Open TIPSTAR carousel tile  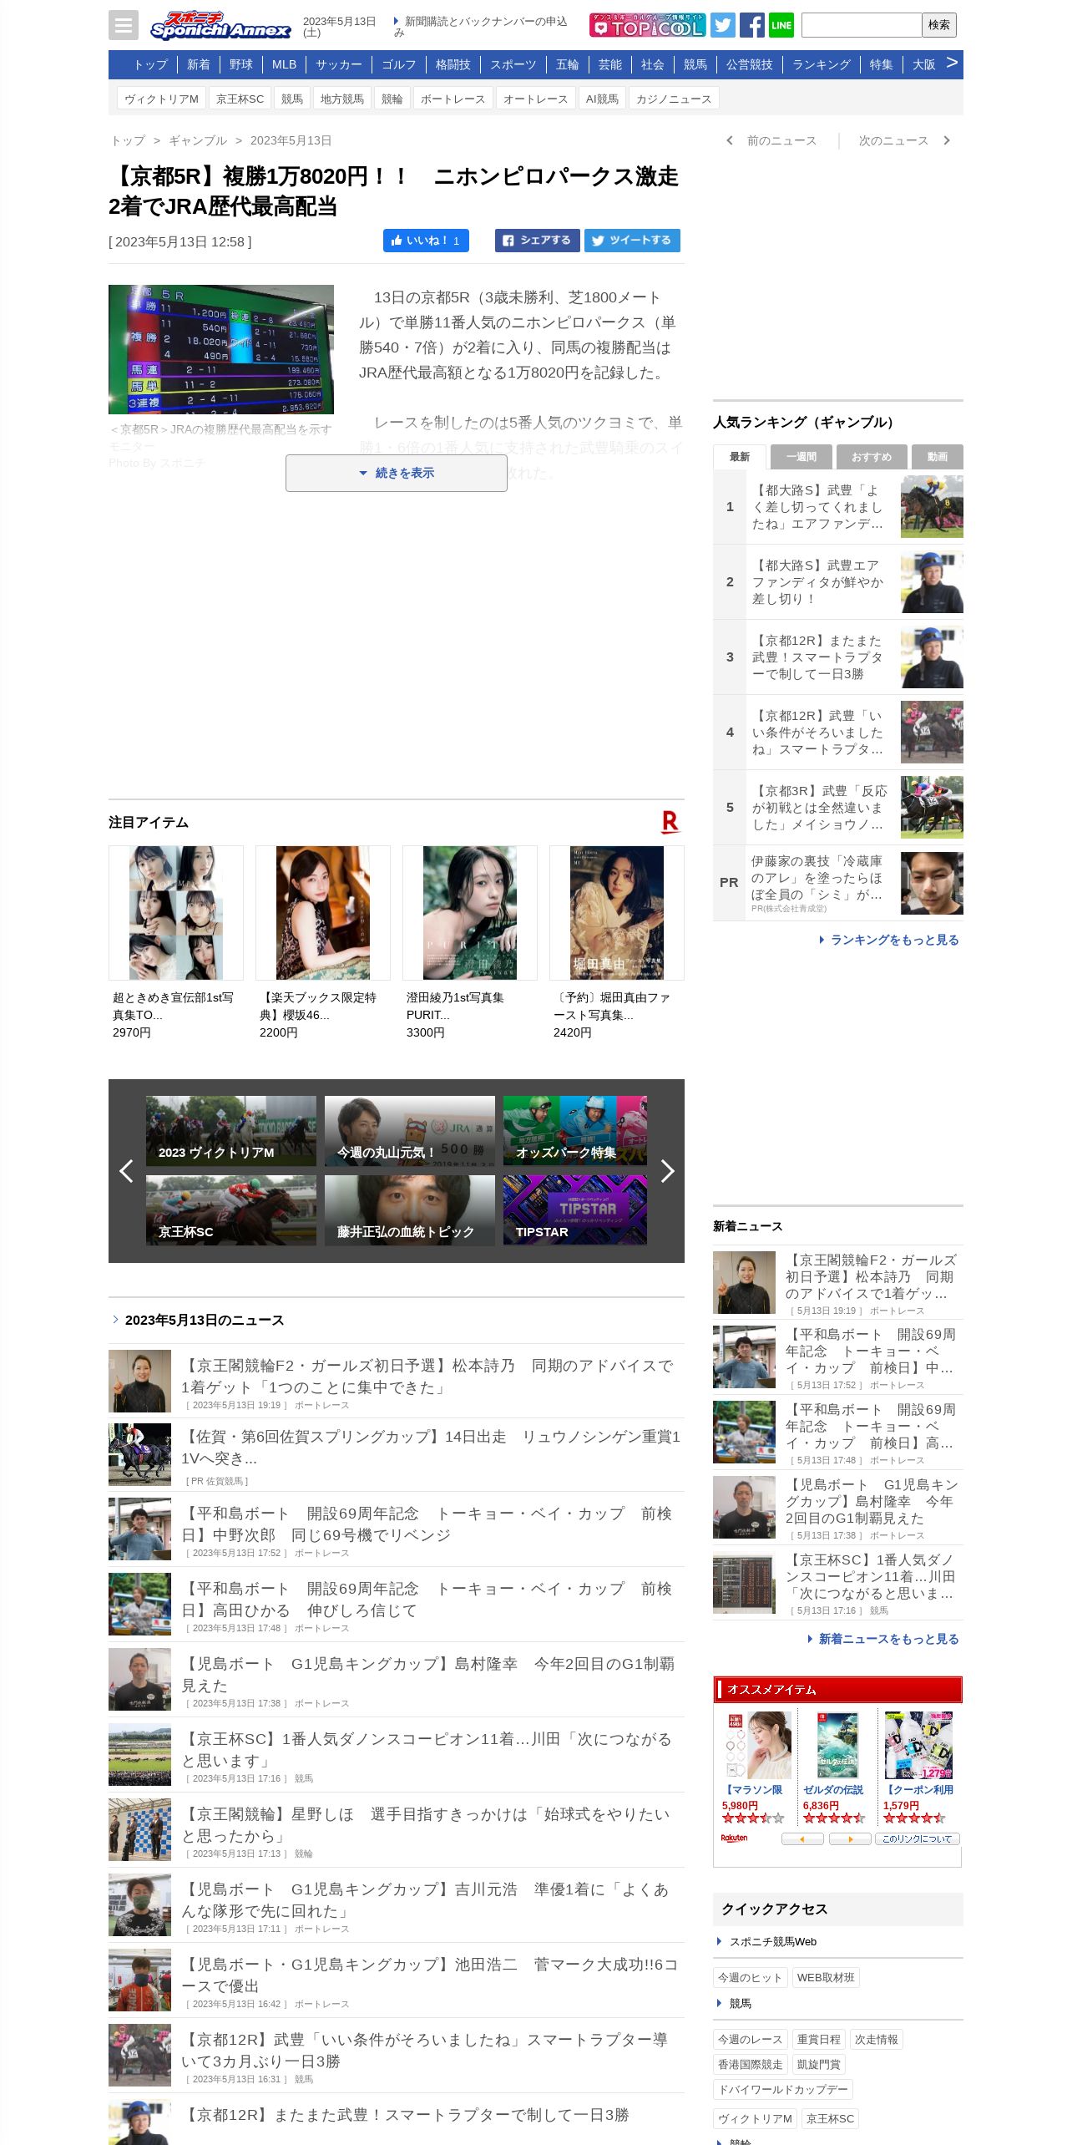(x=575, y=1210)
